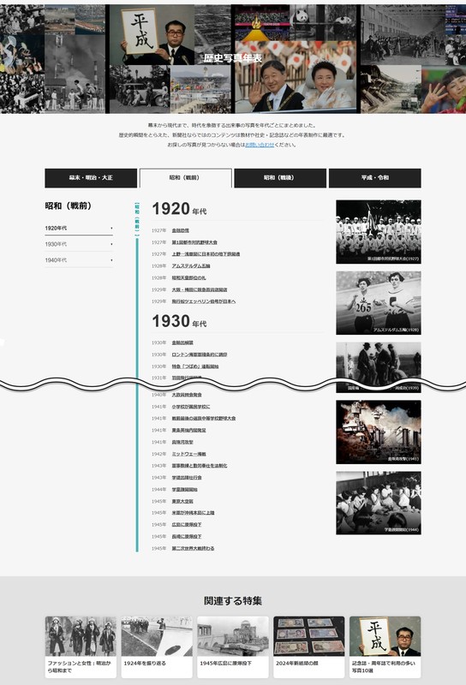The height and width of the screenshot is (685, 466).
Task: Jump to 1930年代 in the sidebar
Action: tap(79, 244)
